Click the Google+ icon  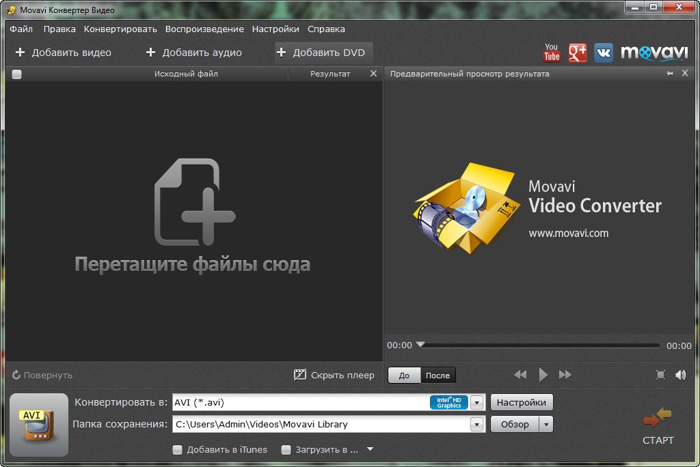tap(578, 53)
